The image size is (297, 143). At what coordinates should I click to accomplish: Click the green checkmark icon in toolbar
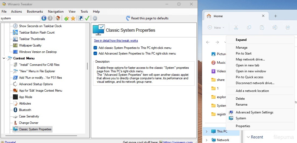pos(87,18)
